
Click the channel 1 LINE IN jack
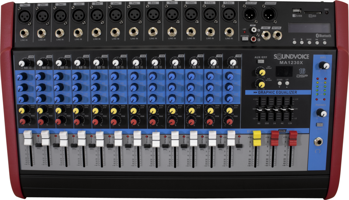pos(24,33)
